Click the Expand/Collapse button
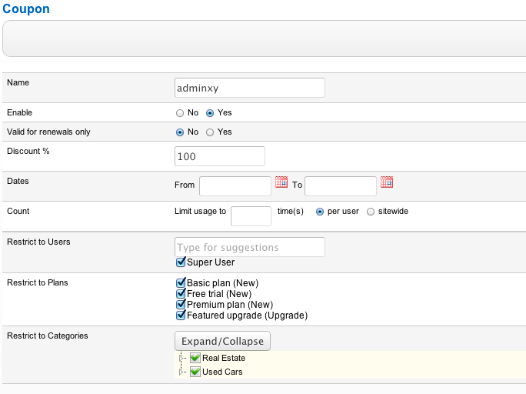This screenshot has height=394, width=526. pos(222,341)
